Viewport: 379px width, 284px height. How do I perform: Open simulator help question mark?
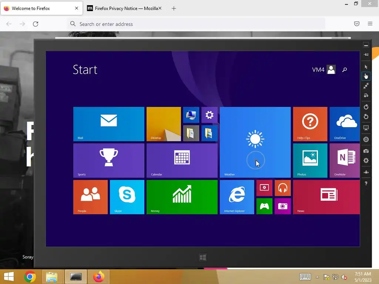[x=366, y=183]
